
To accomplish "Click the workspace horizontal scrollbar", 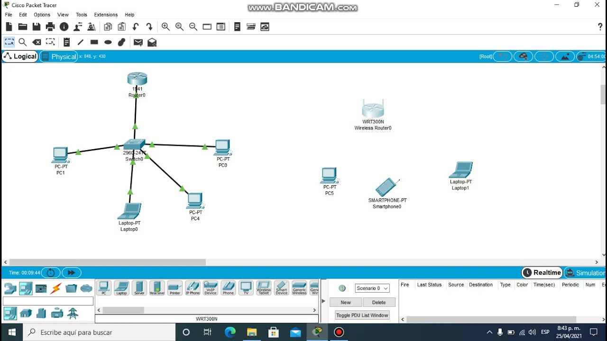I will 108,262.
